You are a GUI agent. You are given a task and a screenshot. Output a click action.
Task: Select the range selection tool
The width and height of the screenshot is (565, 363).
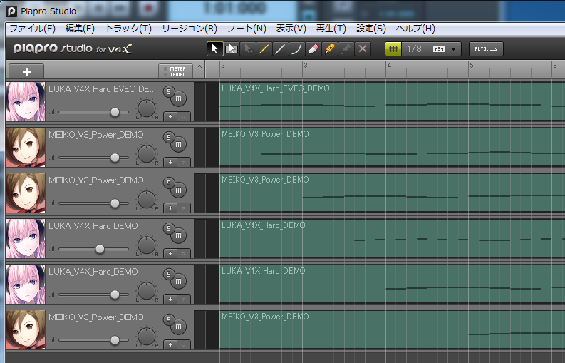click(x=232, y=48)
